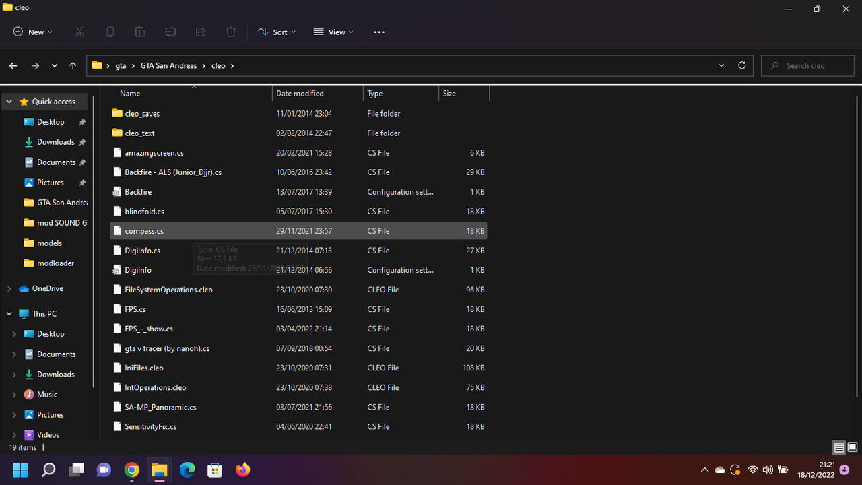
Task: Open the View dropdown menu
Action: coord(333,32)
